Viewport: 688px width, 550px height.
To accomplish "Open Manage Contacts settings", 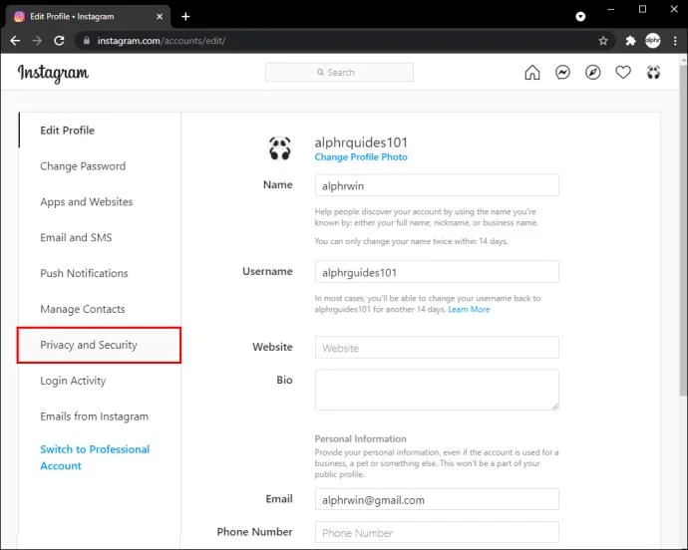I will (83, 309).
